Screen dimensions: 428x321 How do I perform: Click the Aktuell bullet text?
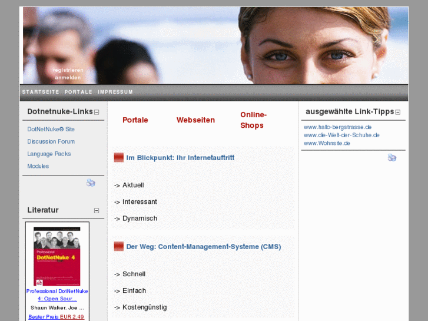(x=133, y=185)
